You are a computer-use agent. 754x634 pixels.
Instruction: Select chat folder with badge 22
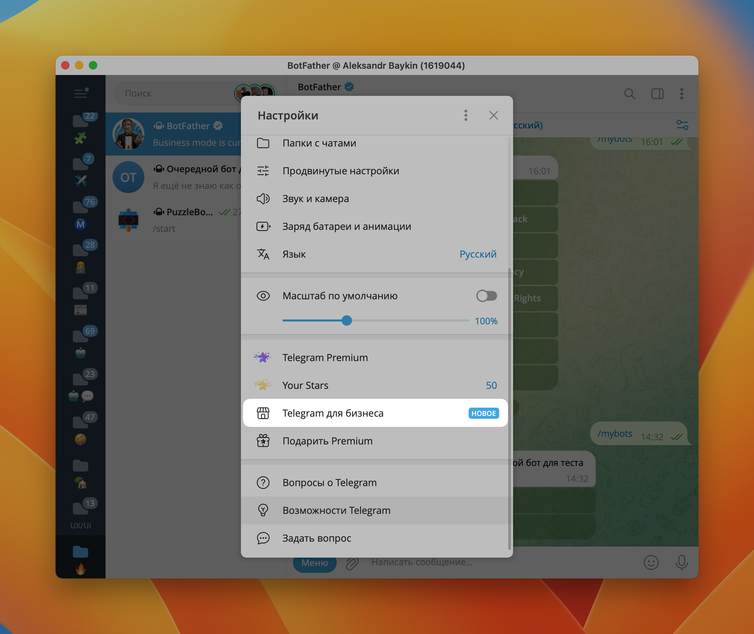[81, 129]
